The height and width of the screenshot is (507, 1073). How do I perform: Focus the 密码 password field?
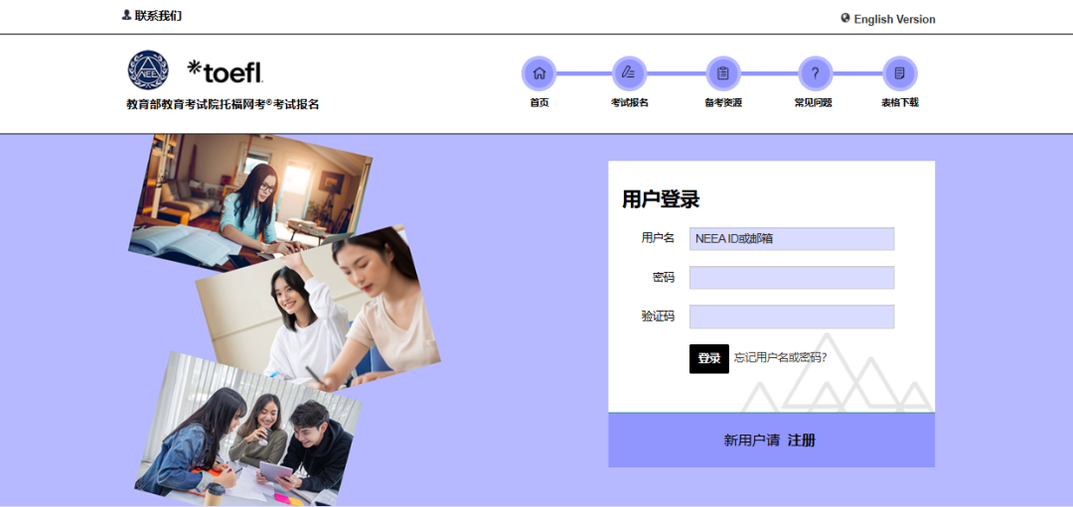point(792,278)
